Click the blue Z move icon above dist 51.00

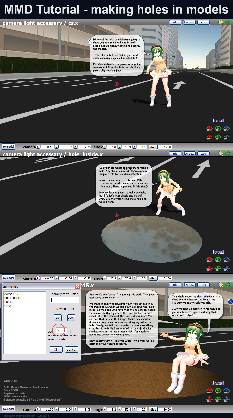227,268
